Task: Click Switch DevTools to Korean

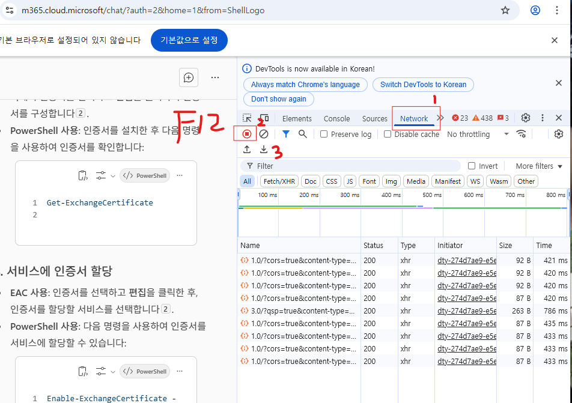Action: [423, 85]
